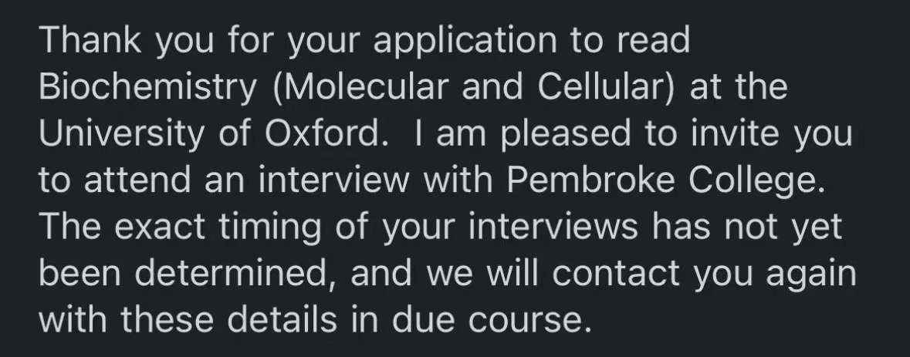Click the parenthetical "(Molecular and Cellular)"

point(474,87)
